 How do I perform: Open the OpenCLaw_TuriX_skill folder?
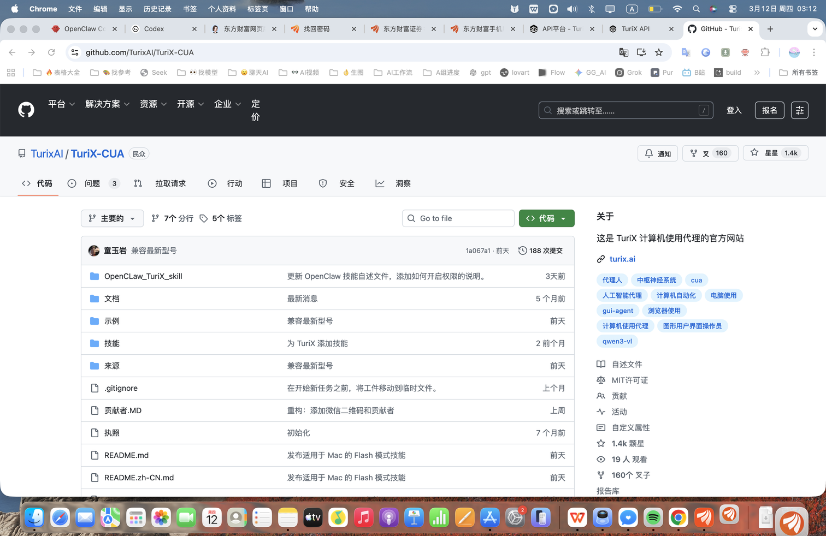click(x=143, y=276)
